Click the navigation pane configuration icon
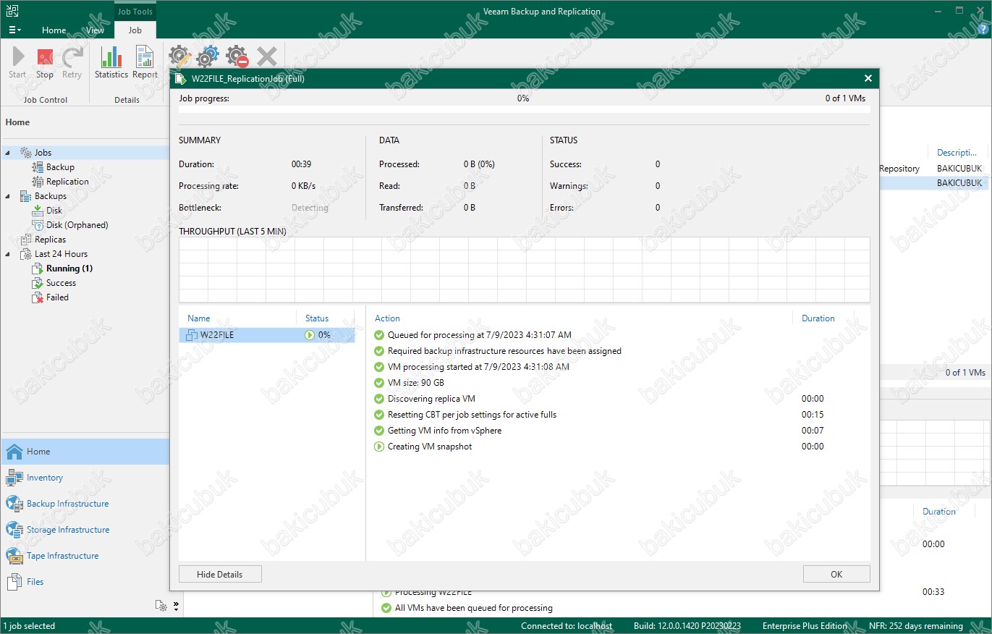 click(161, 606)
